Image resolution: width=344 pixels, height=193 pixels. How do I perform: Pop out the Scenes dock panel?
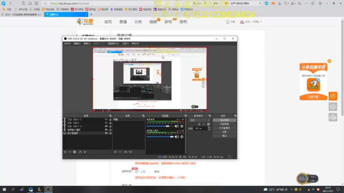[x=143, y=116]
